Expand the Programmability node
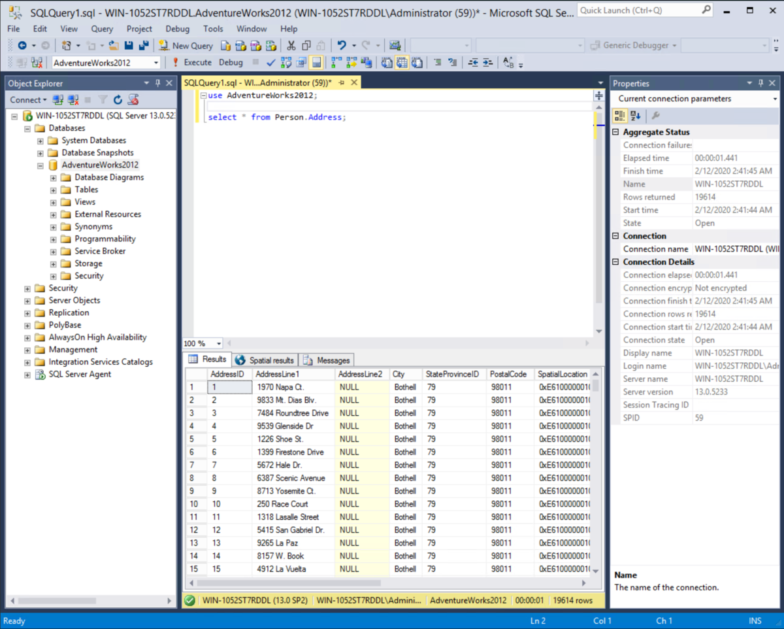This screenshot has height=629, width=784. coord(54,239)
